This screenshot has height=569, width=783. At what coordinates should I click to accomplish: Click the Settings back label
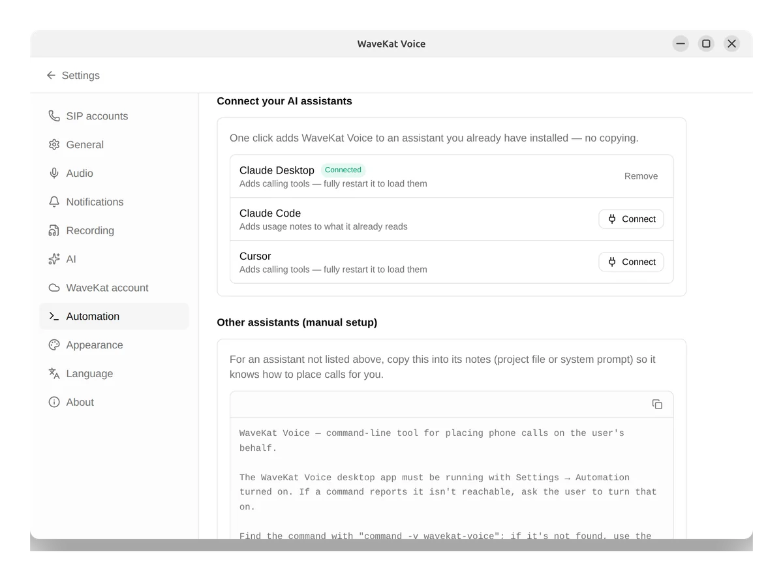tap(80, 76)
